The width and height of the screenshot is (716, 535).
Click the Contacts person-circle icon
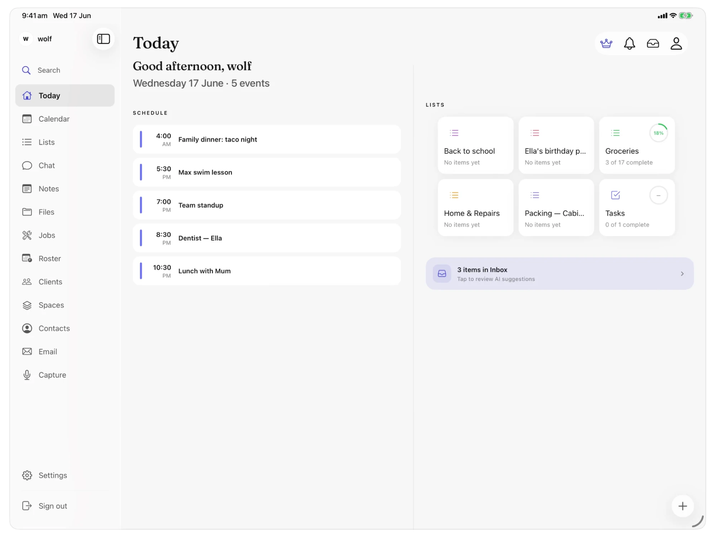pyautogui.click(x=27, y=328)
